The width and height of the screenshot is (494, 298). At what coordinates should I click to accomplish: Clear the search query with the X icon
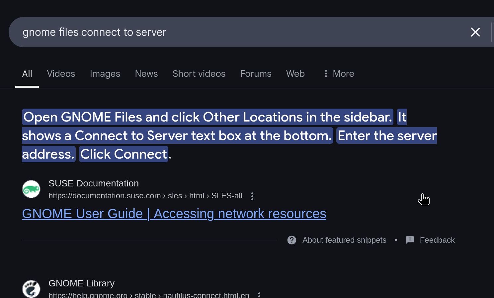pyautogui.click(x=475, y=32)
